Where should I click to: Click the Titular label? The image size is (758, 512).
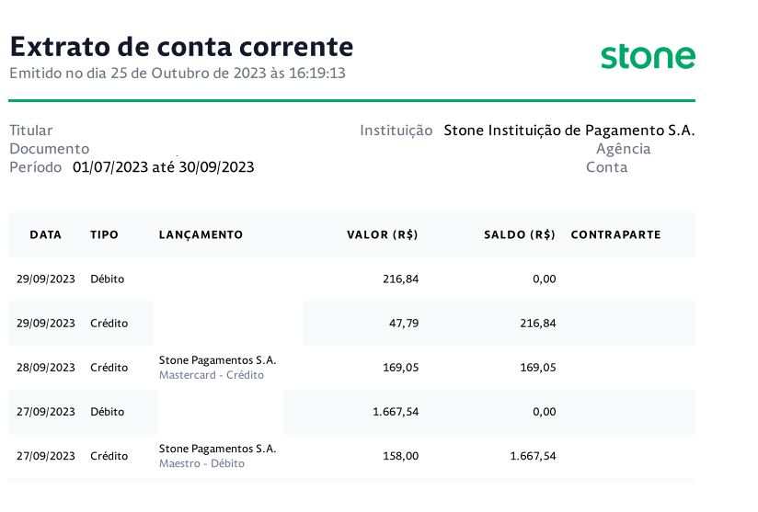[x=31, y=131]
